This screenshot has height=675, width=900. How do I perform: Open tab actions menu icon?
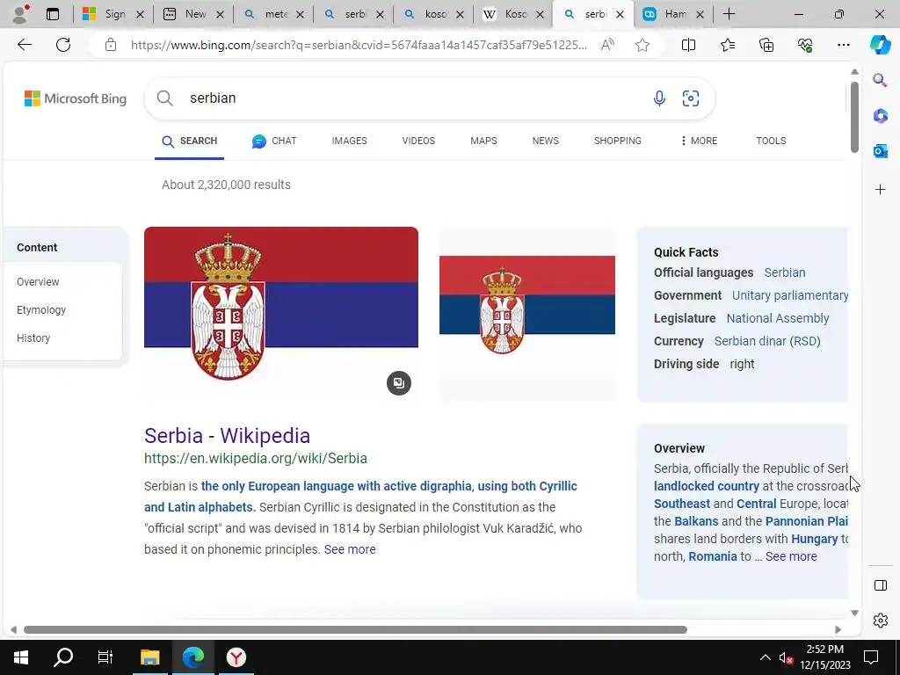pyautogui.click(x=53, y=14)
